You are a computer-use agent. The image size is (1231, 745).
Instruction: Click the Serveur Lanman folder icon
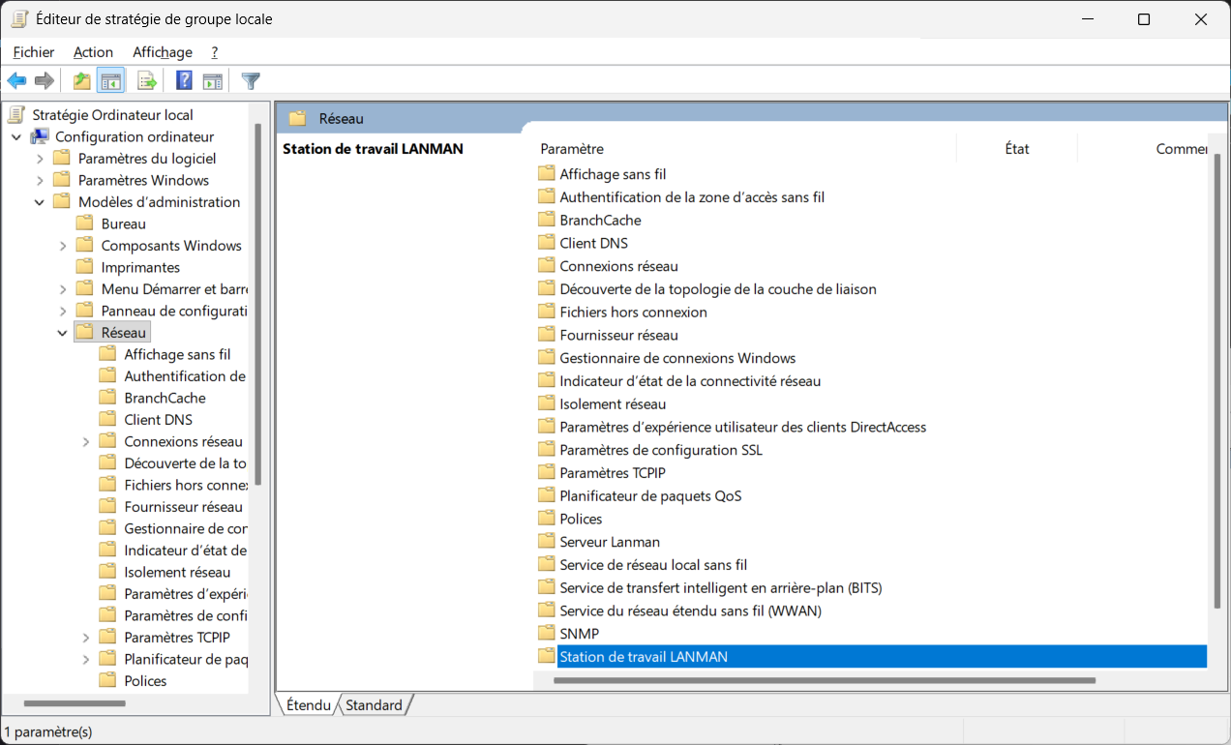[547, 542]
